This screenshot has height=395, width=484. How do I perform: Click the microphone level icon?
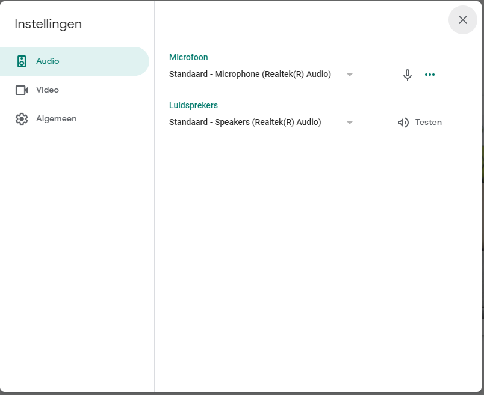click(408, 75)
